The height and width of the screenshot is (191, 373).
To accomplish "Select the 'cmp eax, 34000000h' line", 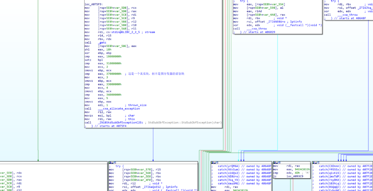I will [103, 94].
